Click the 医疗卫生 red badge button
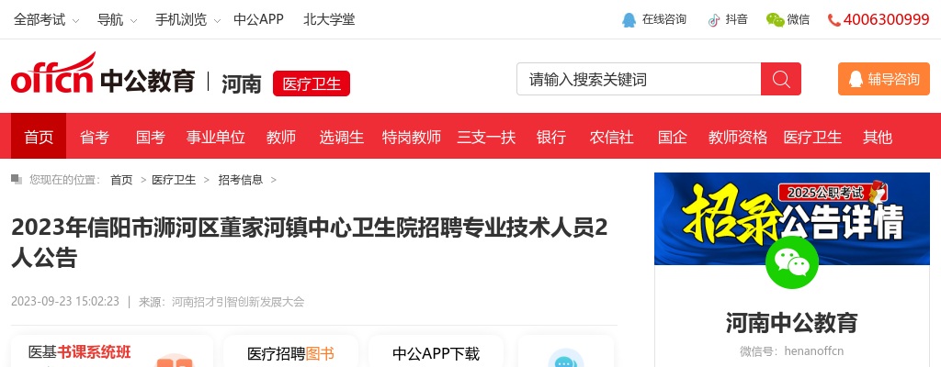Image resolution: width=941 pixels, height=367 pixels. [312, 83]
